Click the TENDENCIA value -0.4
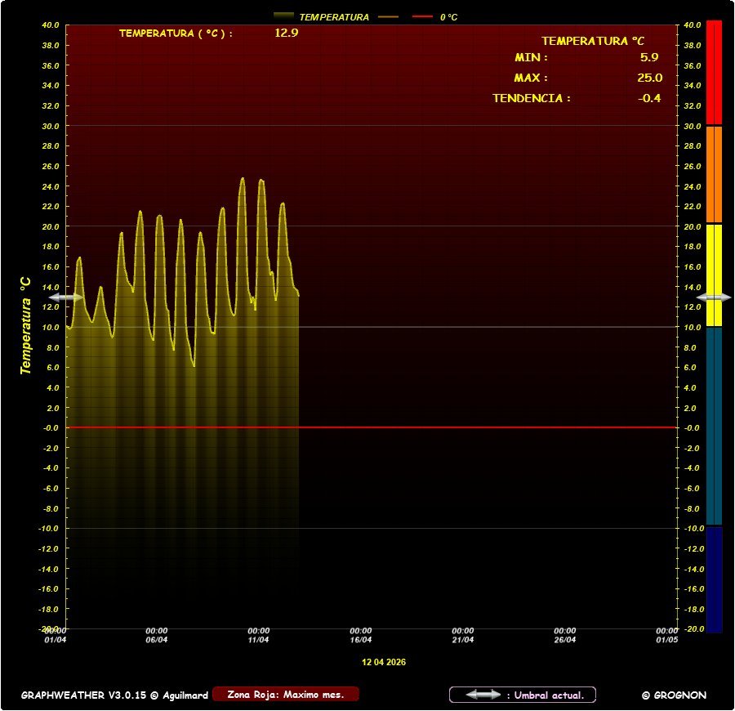735x711 pixels. [x=649, y=98]
